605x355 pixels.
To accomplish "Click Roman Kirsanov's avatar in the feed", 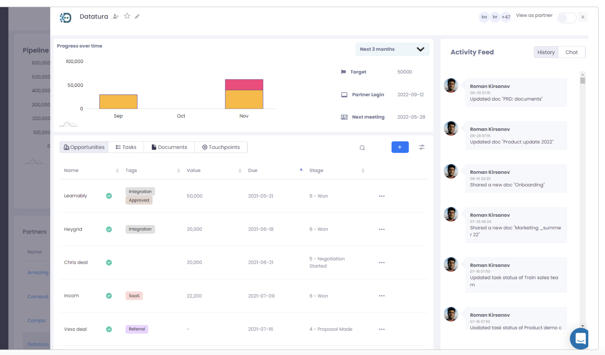I will click(451, 85).
